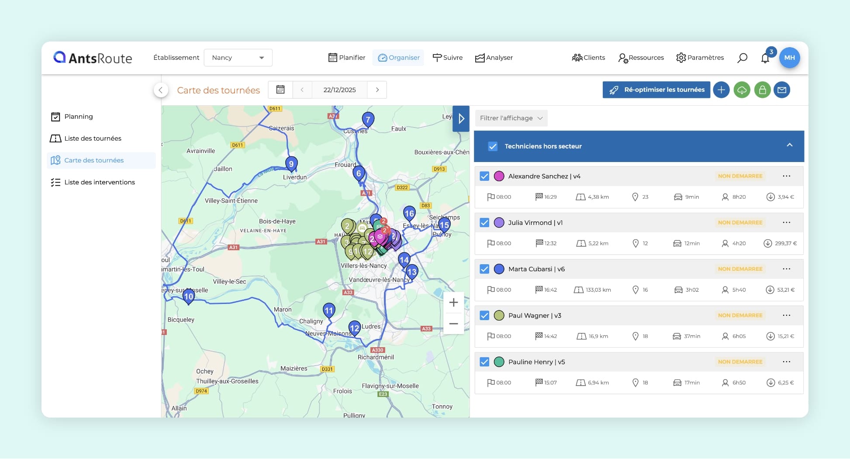Open search with the magnifier icon
Image resolution: width=850 pixels, height=459 pixels.
(x=742, y=58)
